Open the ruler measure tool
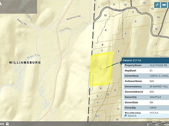The image size is (169, 126). point(164,5)
